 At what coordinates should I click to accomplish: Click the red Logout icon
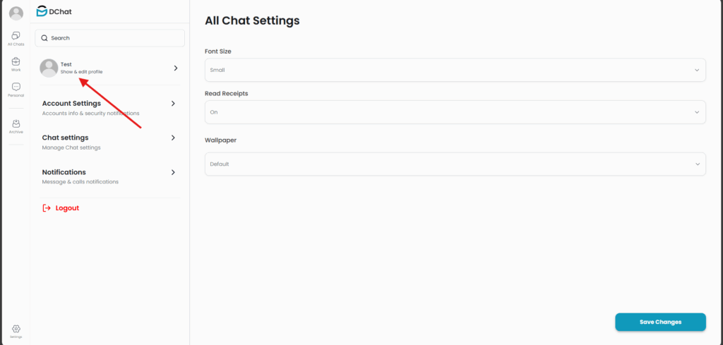(47, 208)
